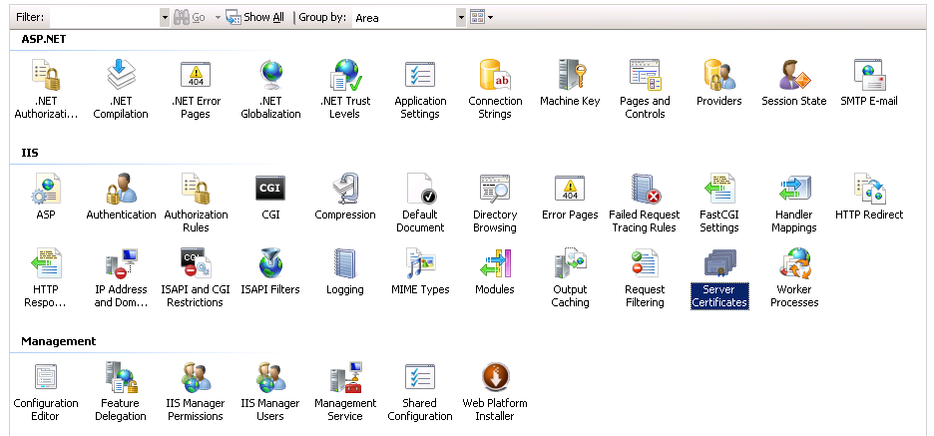Image resolution: width=934 pixels, height=436 pixels.
Task: Open the Logging feature
Action: [x=345, y=271]
